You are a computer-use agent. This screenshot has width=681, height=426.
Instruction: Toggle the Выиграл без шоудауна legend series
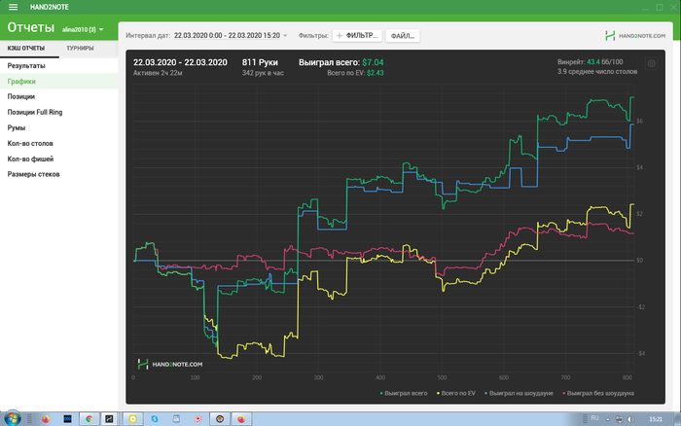[598, 393]
